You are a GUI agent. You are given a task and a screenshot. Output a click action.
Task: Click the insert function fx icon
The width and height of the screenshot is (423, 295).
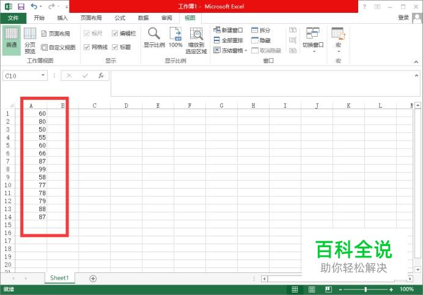pyautogui.click(x=101, y=76)
